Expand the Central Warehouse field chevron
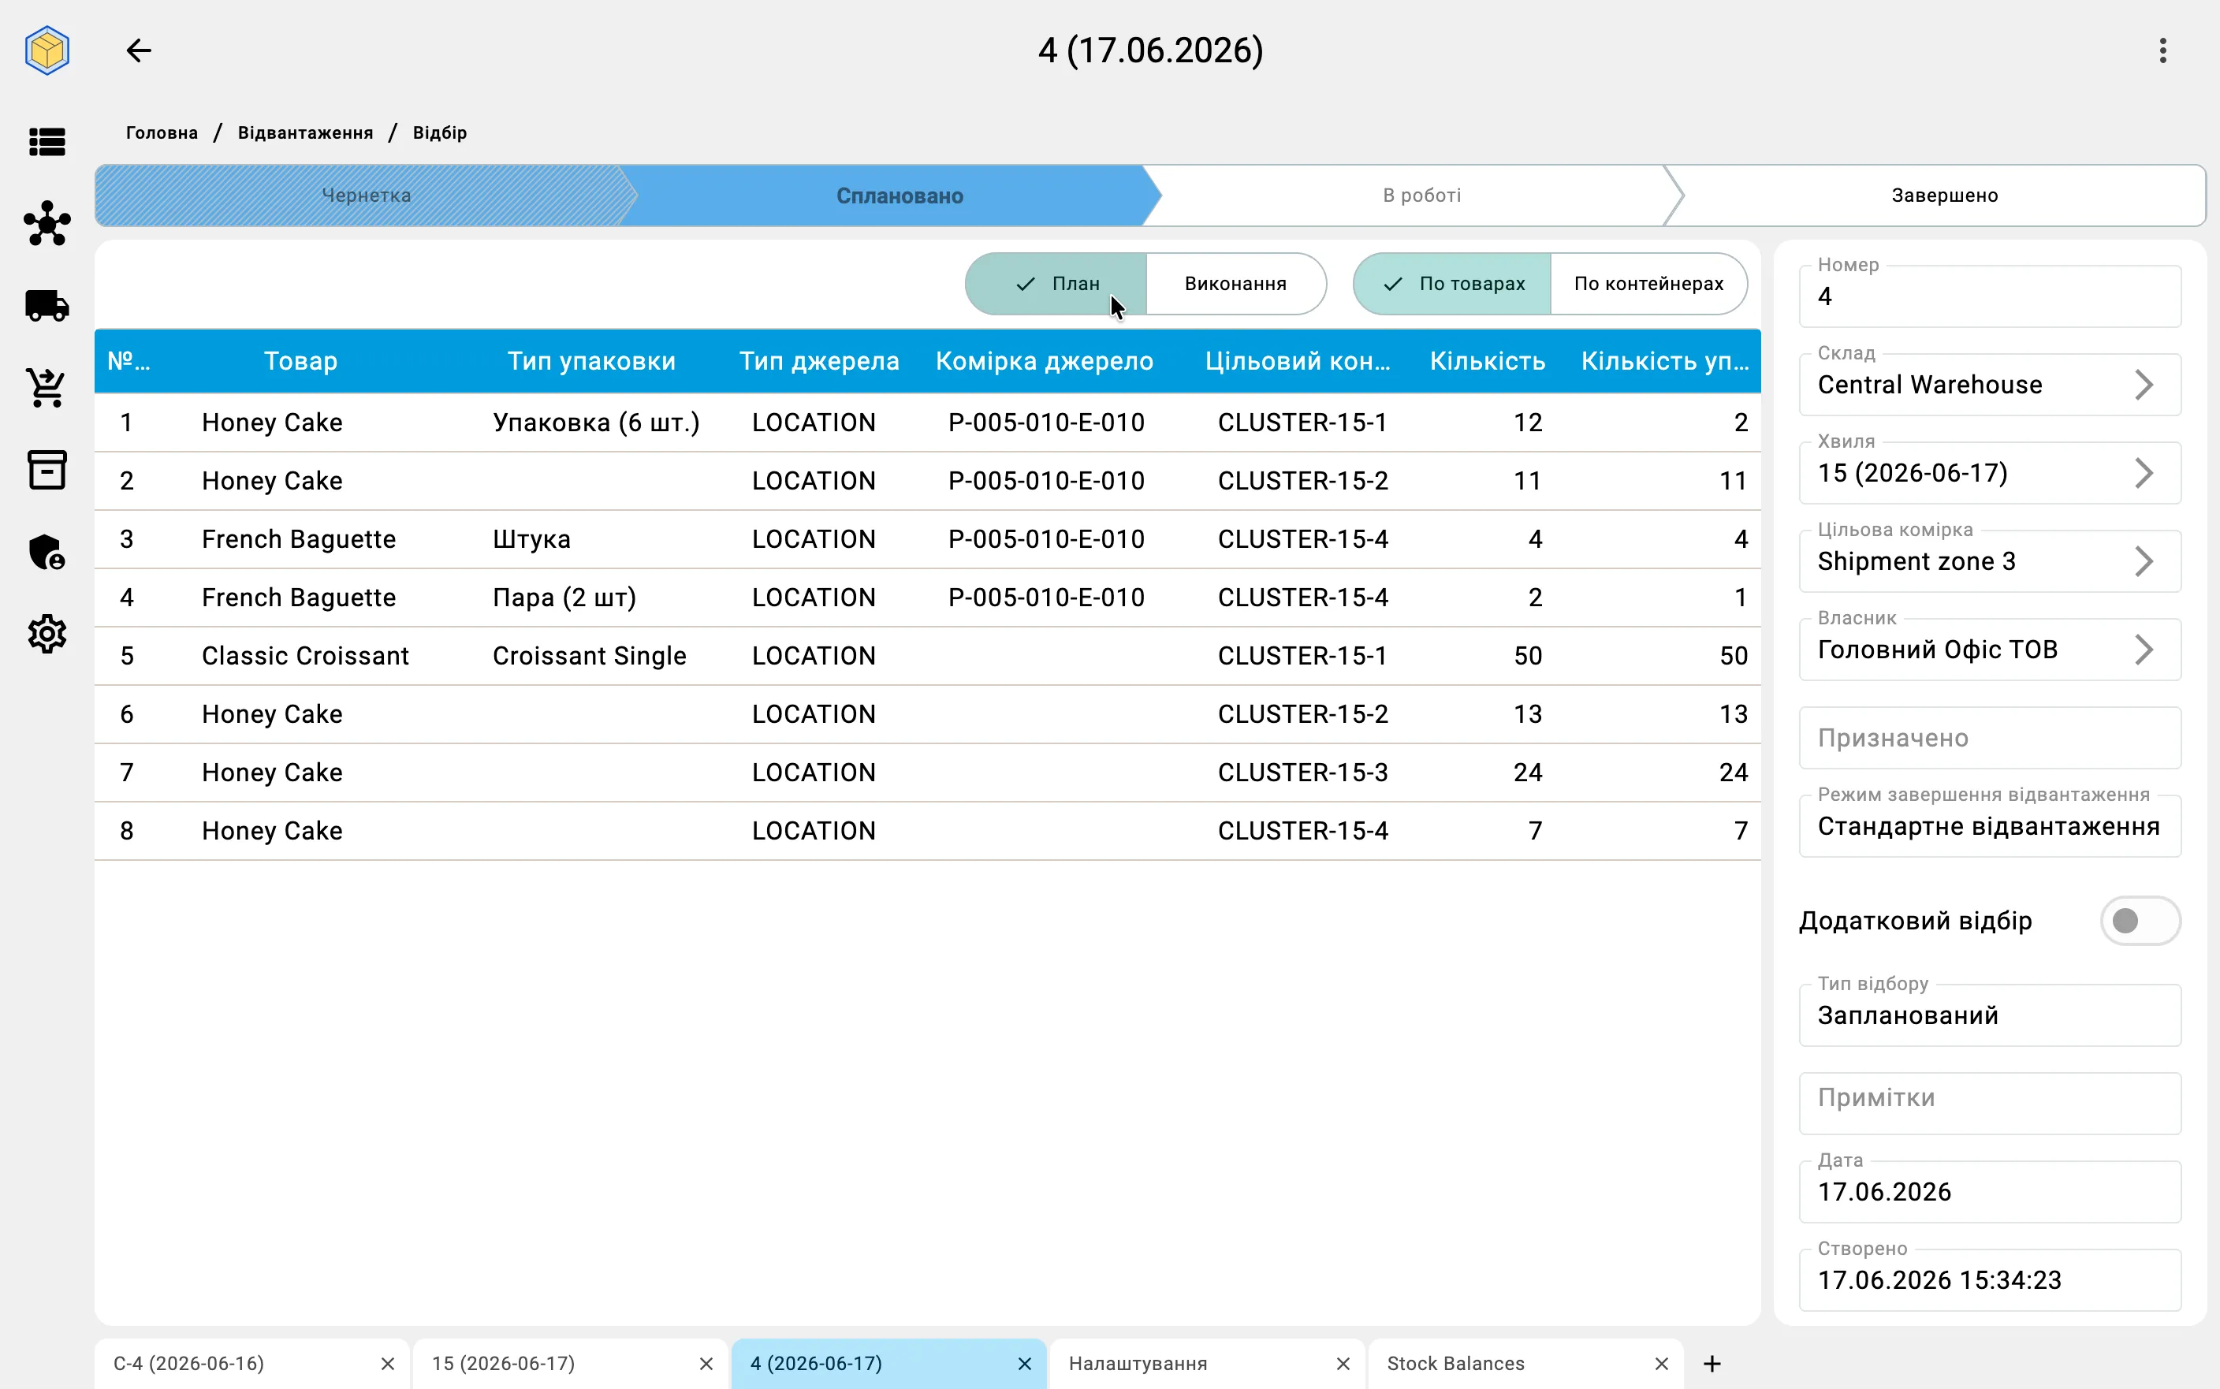This screenshot has height=1389, width=2220. click(x=2144, y=385)
